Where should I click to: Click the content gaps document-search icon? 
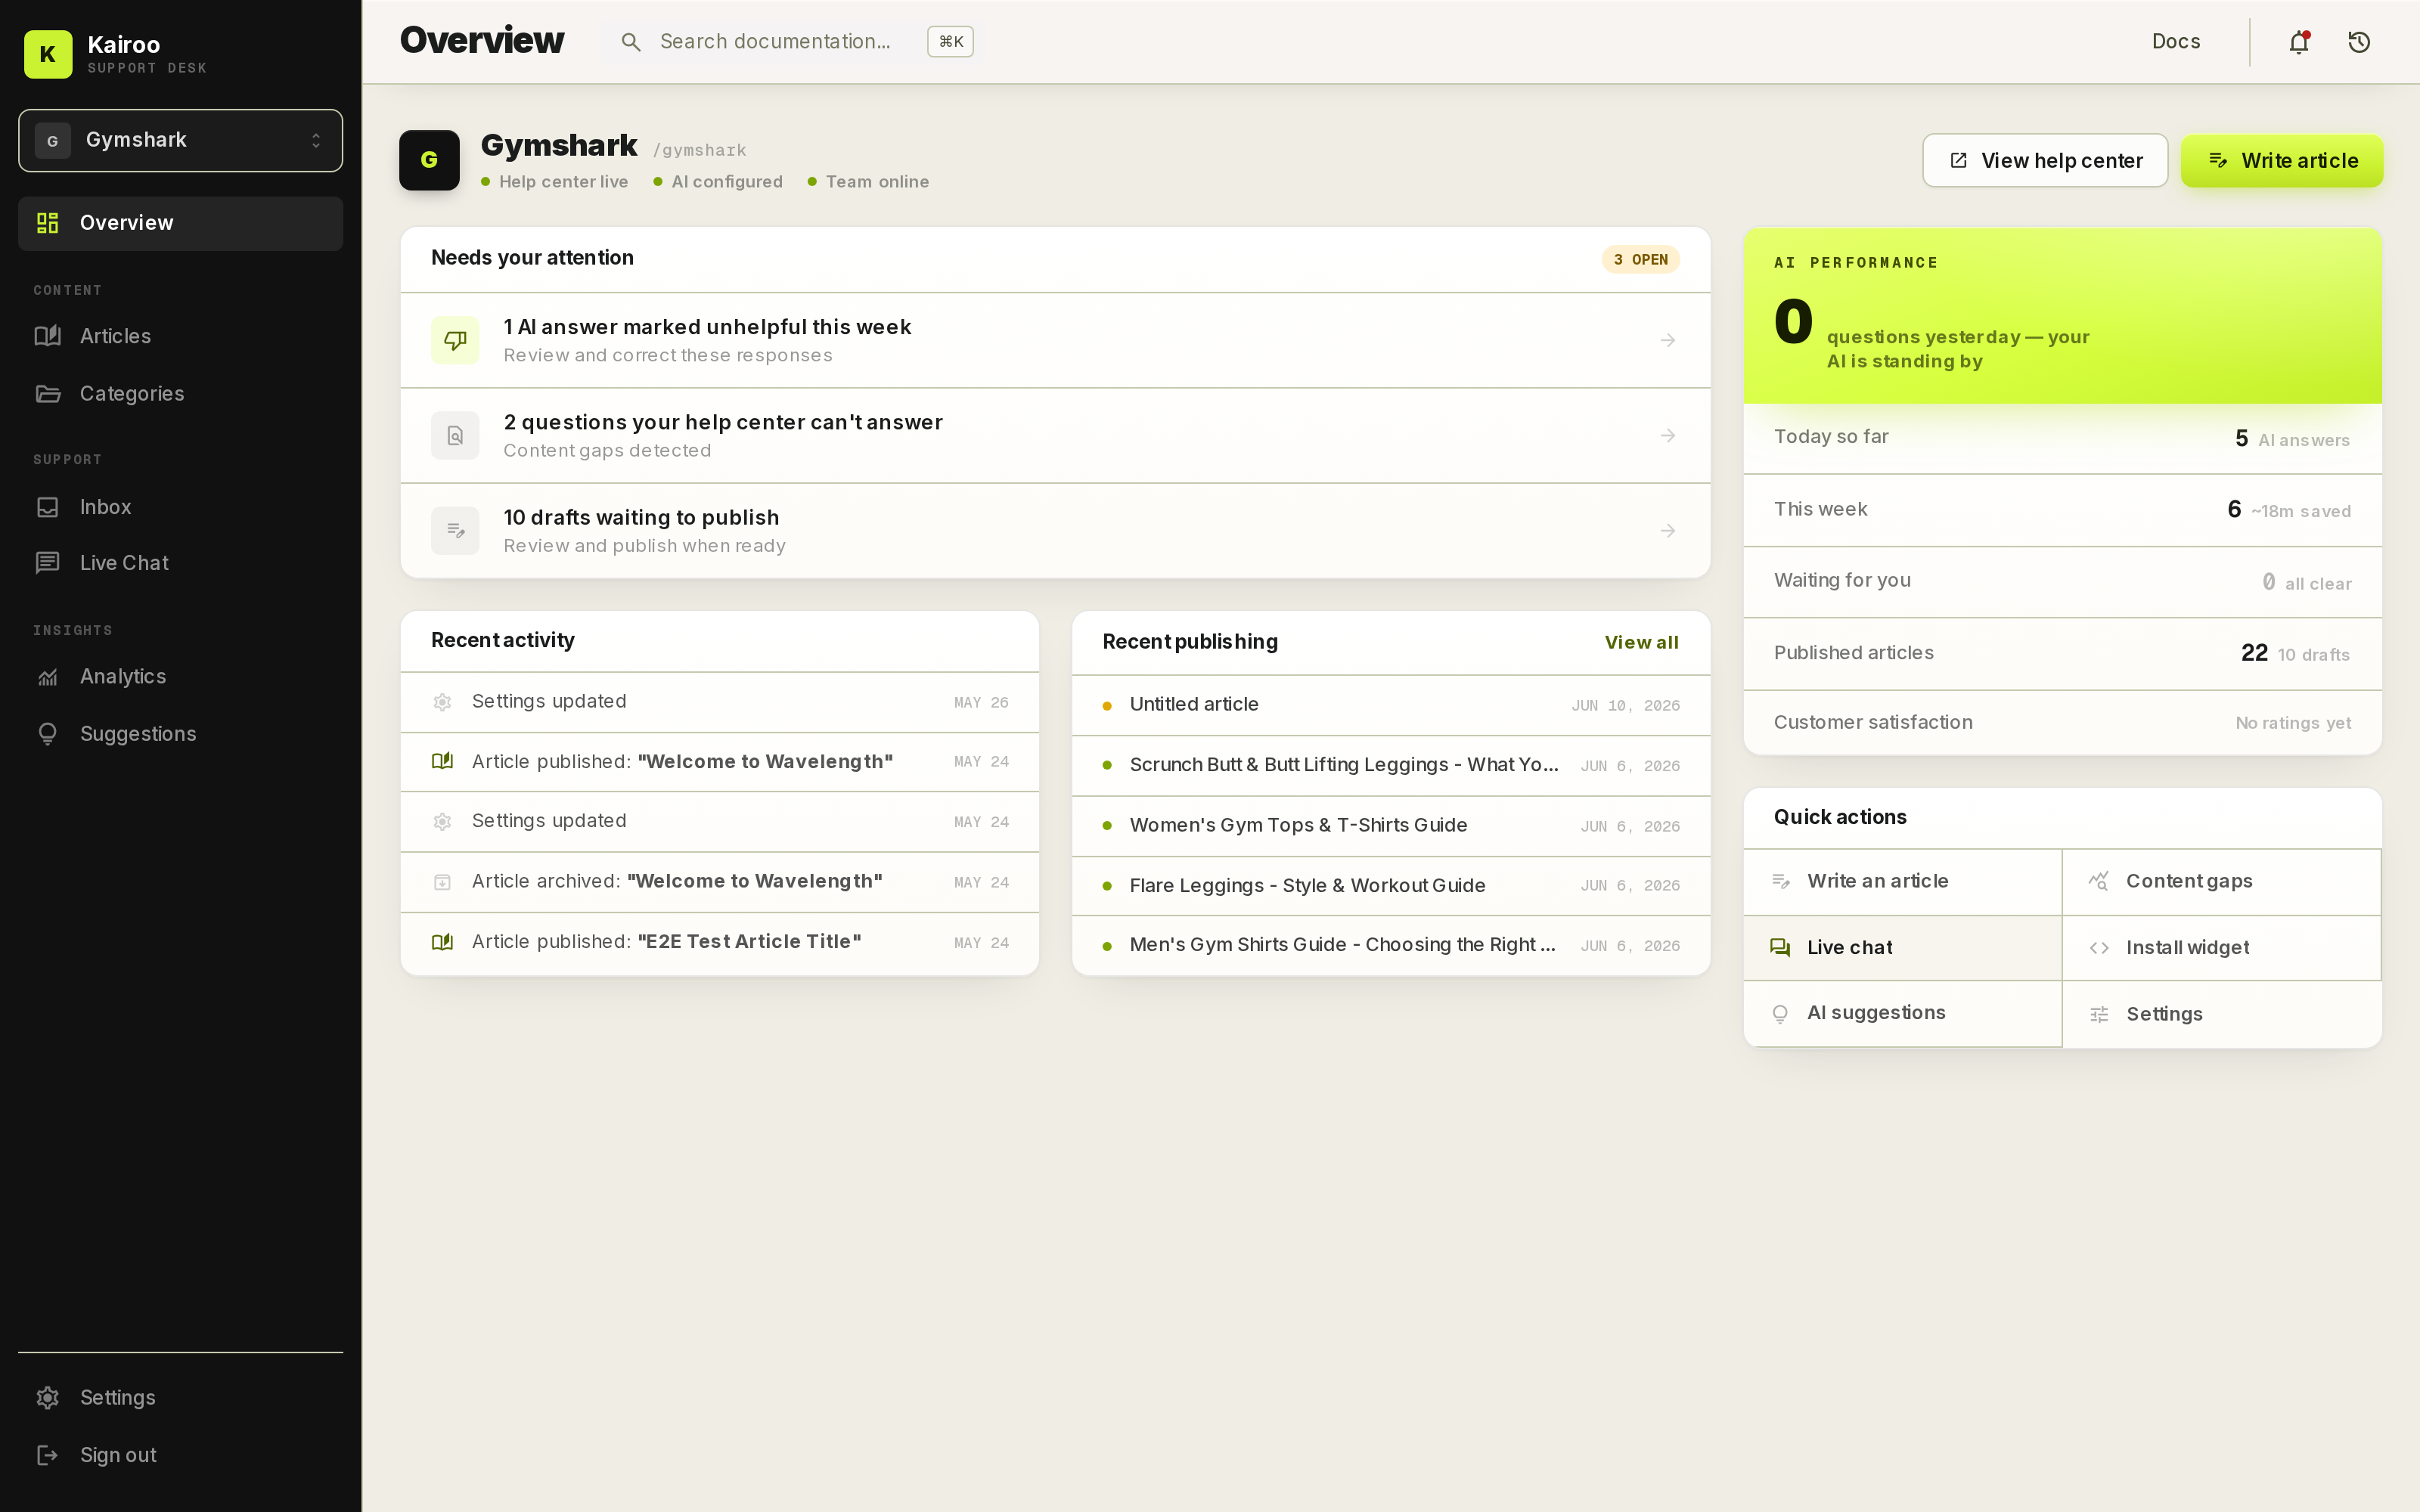click(x=455, y=435)
